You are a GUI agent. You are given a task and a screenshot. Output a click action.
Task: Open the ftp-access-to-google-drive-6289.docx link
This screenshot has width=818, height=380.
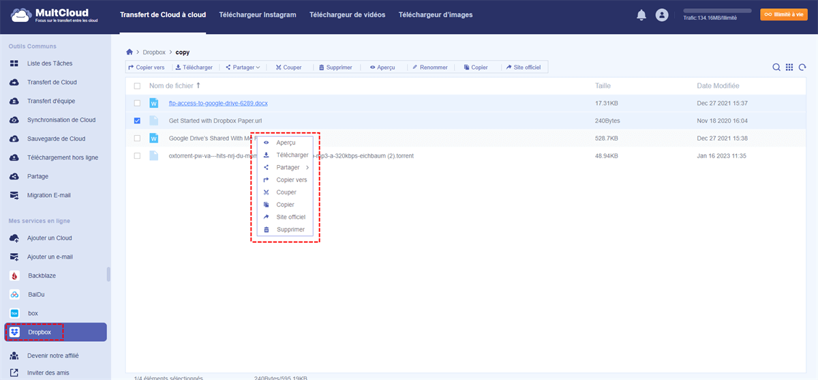click(218, 103)
